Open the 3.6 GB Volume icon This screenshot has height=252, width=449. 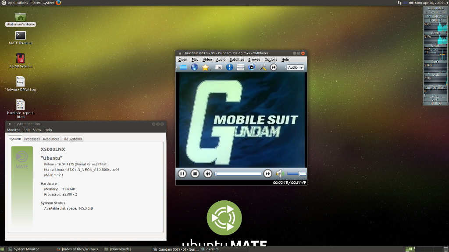click(21, 61)
